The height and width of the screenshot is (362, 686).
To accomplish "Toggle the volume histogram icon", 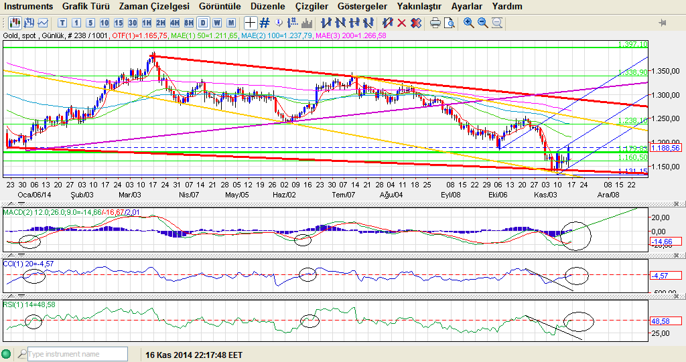I will tap(307, 23).
